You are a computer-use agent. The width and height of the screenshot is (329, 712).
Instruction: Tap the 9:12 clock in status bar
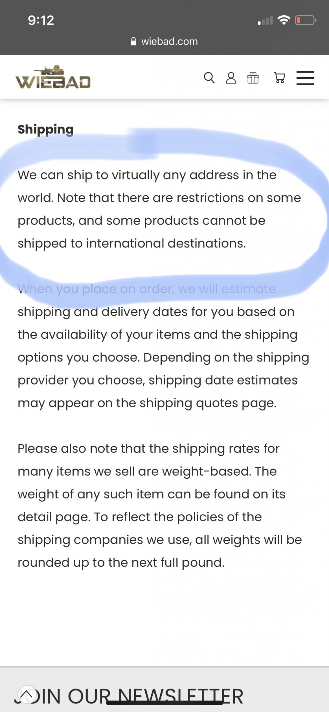(41, 20)
